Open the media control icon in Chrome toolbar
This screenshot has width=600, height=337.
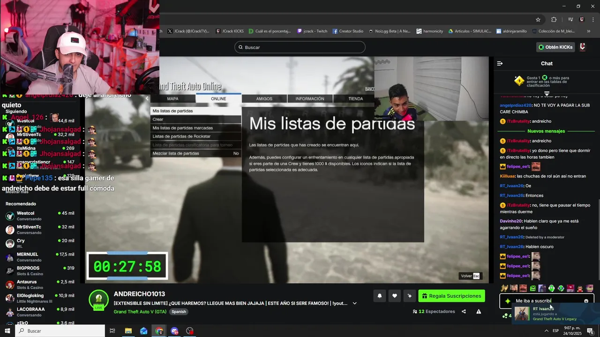tap(570, 19)
